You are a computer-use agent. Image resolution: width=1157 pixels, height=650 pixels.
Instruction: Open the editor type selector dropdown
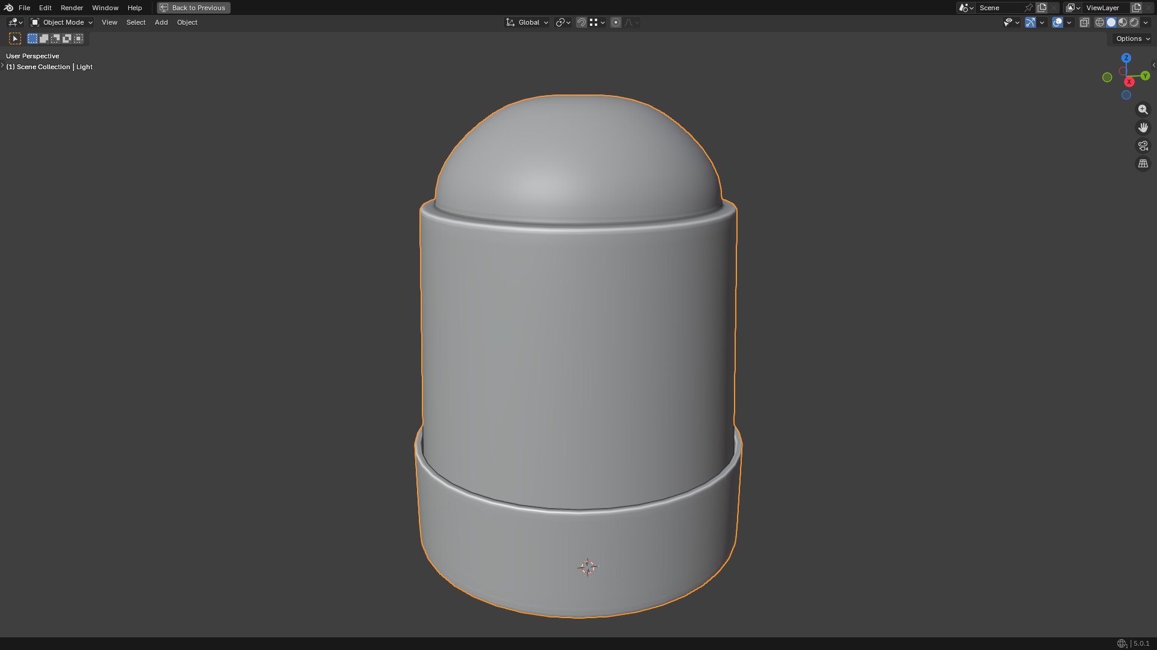(15, 22)
